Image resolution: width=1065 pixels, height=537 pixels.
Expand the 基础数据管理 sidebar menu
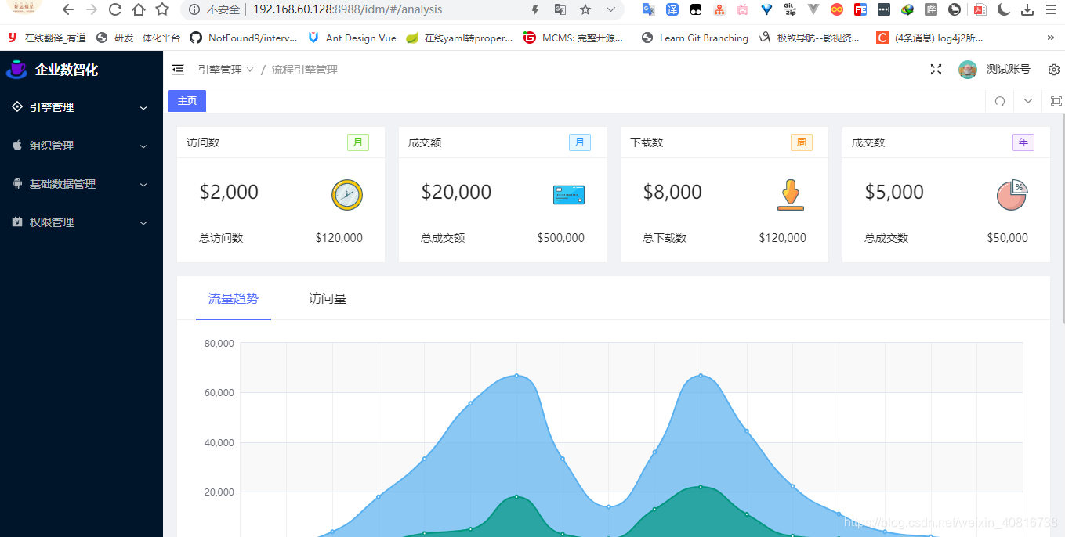[x=82, y=184]
